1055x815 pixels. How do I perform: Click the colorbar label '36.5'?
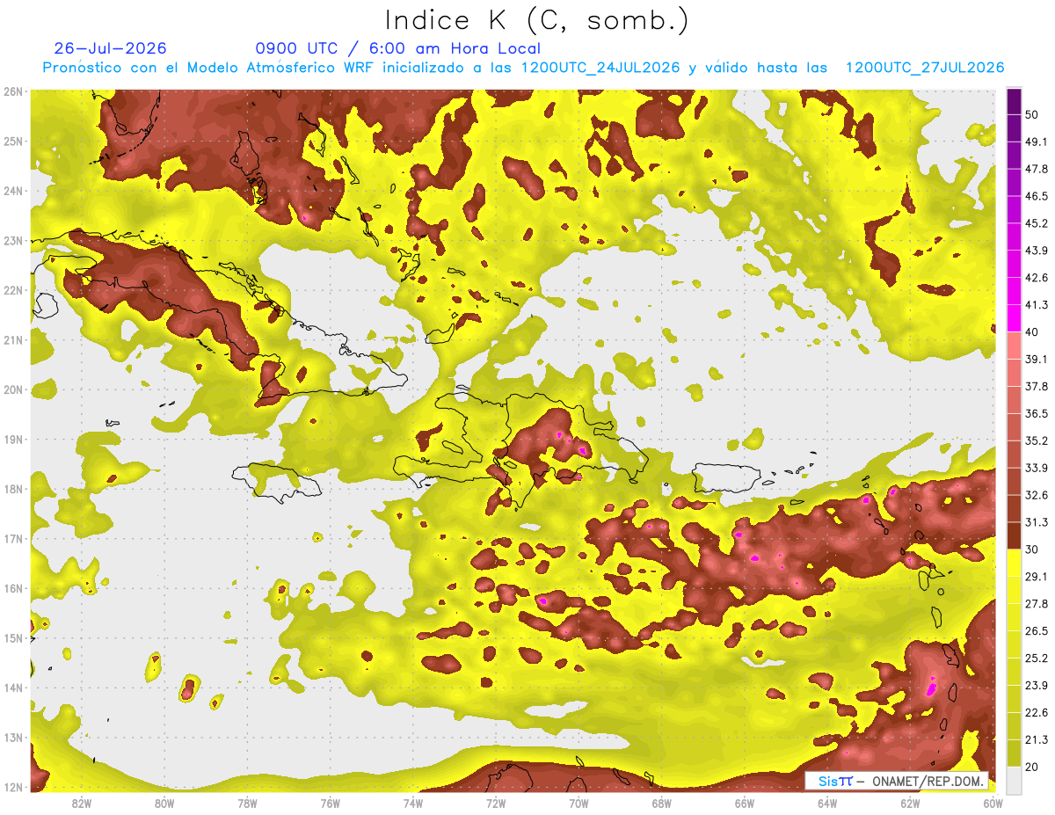1037,413
